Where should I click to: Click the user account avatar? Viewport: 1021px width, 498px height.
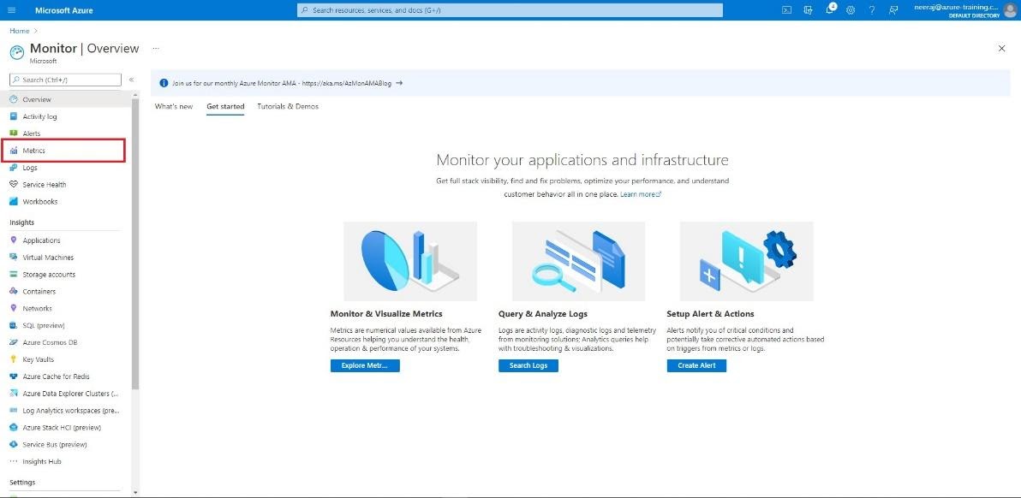pos(1010,9)
